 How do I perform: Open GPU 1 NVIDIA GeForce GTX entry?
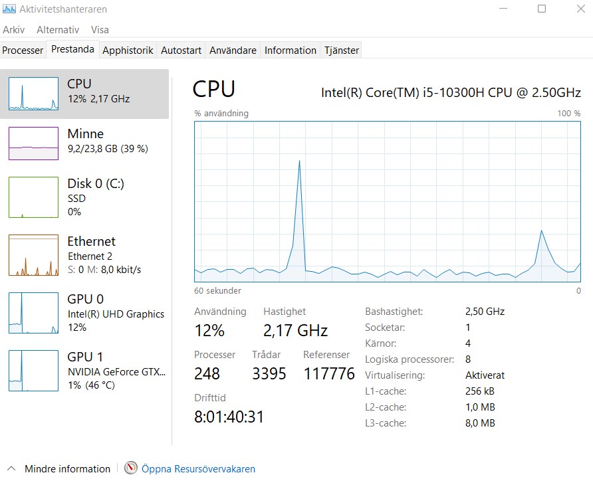[84, 371]
